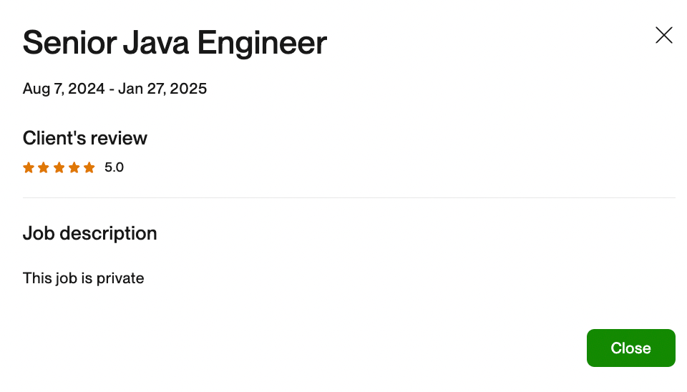Click the word review in the heading
Image resolution: width=687 pixels, height=392 pixels.
click(120, 138)
